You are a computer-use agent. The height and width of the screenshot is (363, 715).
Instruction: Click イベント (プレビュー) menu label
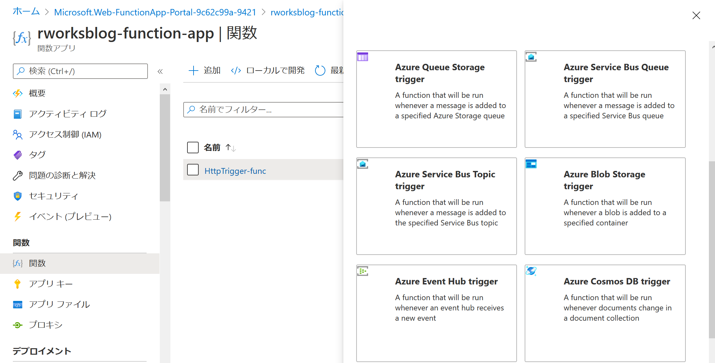70,216
